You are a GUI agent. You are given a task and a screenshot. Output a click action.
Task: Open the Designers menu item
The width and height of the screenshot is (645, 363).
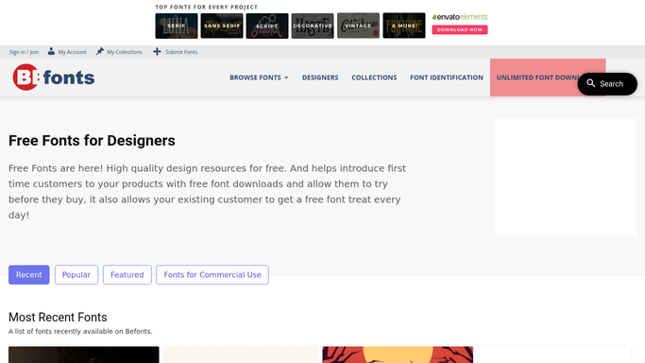click(x=320, y=78)
